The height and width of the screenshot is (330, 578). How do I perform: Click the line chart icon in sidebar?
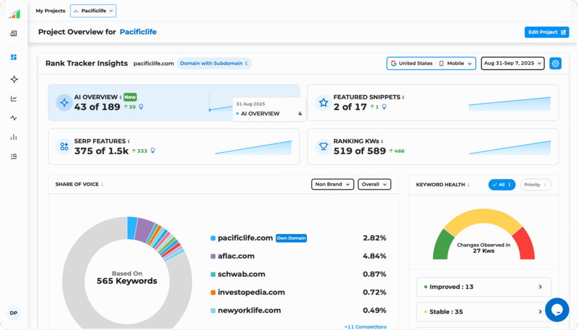click(14, 99)
